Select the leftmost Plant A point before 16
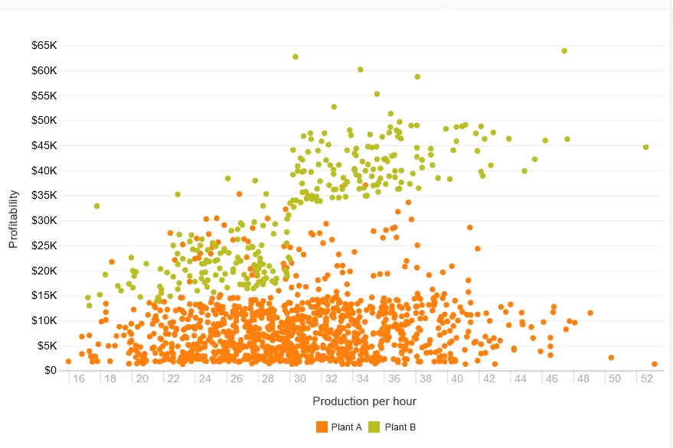The image size is (673, 448). tap(69, 362)
